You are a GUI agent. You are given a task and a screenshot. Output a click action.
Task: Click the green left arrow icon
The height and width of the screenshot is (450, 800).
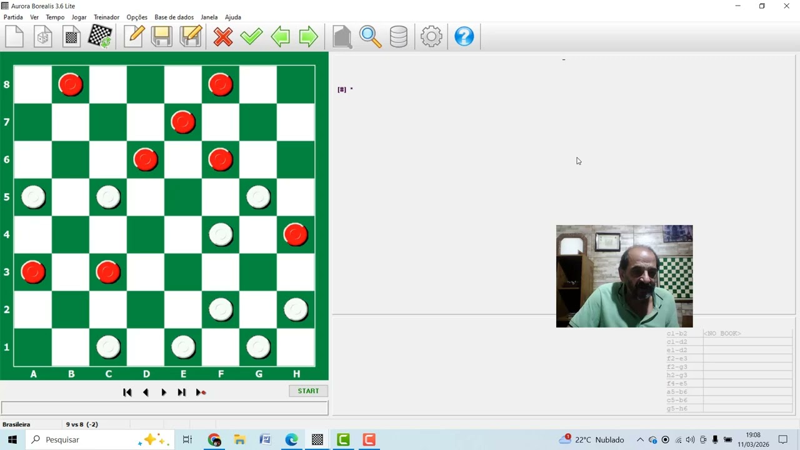[280, 37]
